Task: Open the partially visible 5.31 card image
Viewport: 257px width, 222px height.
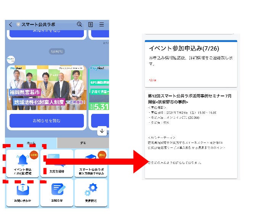Action: [x=99, y=88]
